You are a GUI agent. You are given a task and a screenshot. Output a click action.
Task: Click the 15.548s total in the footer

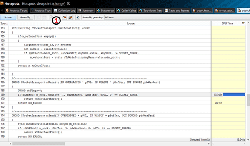(241, 139)
